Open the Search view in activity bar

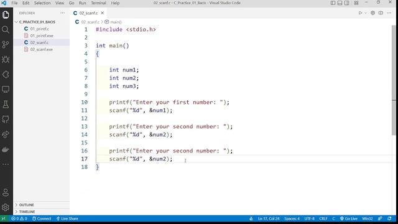point(6,29)
